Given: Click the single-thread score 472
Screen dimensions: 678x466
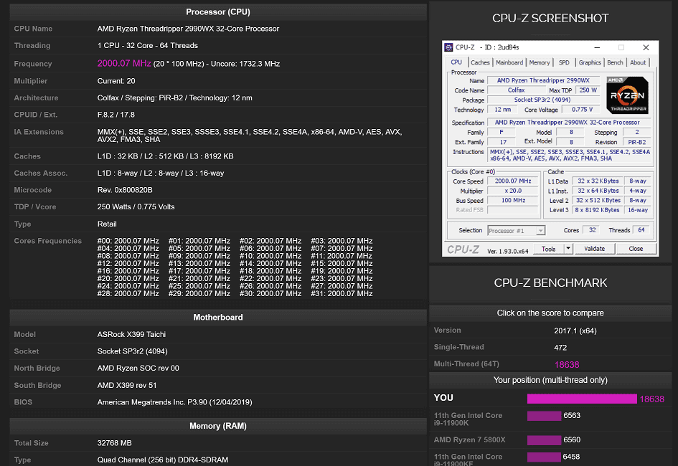Looking at the screenshot, I should tap(560, 348).
